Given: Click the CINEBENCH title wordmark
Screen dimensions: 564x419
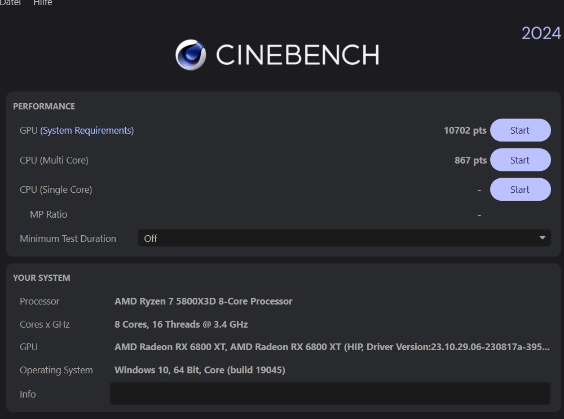Looking at the screenshot, I should coord(297,55).
